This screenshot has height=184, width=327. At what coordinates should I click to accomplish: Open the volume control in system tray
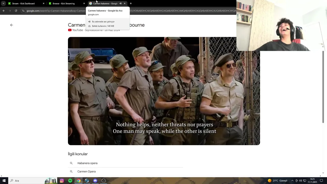click(x=300, y=181)
